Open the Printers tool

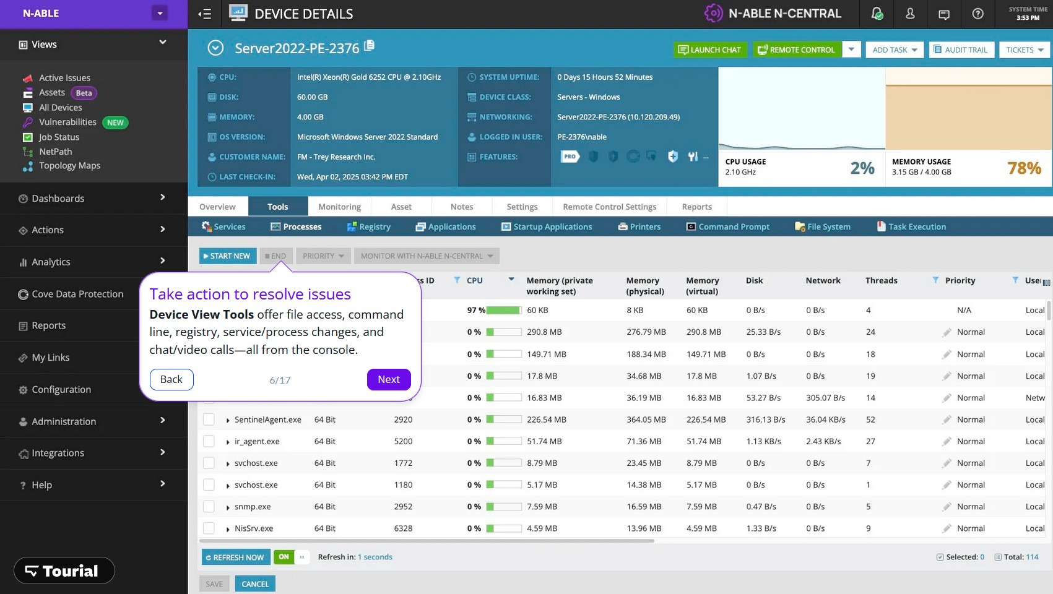(x=639, y=226)
